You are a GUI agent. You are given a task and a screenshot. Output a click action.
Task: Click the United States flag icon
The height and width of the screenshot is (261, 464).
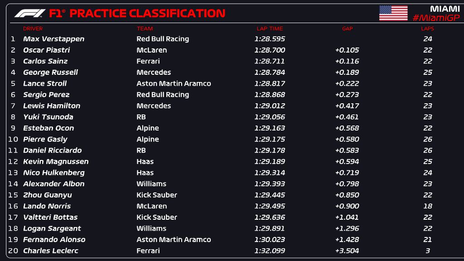[393, 13]
